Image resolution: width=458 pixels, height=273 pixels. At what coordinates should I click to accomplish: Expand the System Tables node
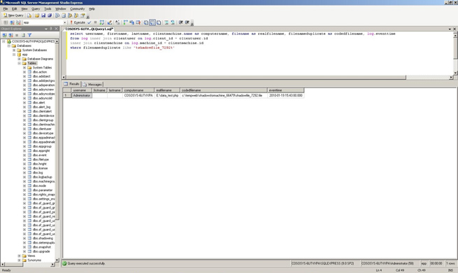coord(24,67)
